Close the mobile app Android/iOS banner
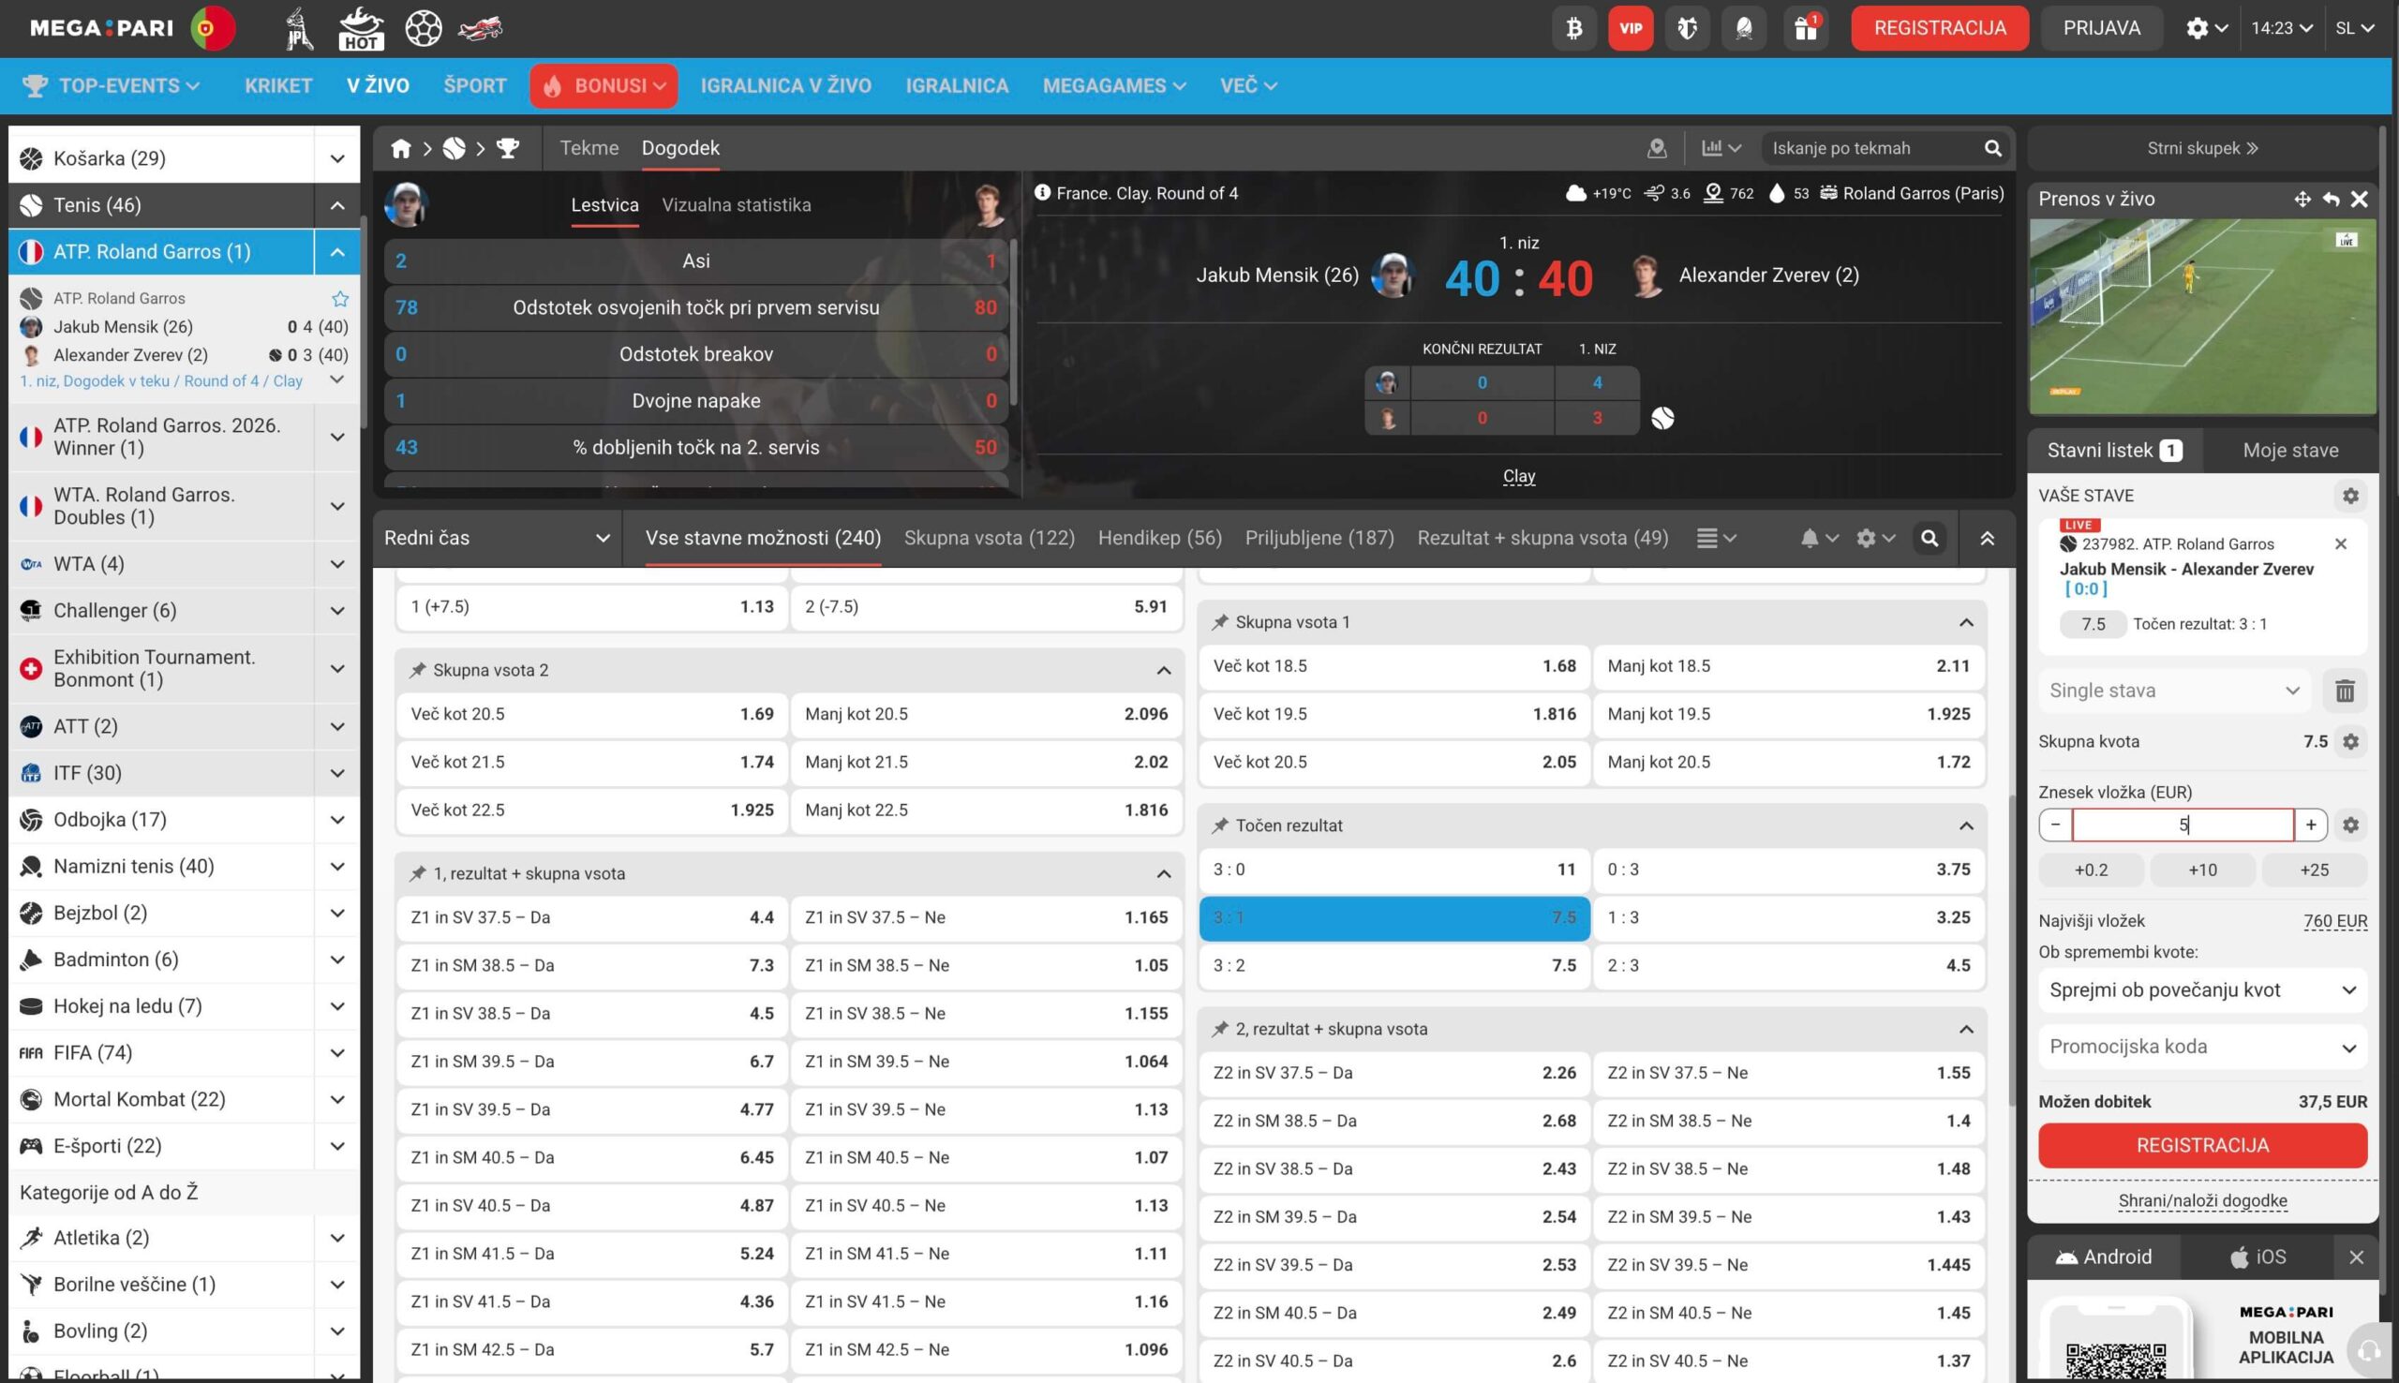 point(2356,1257)
